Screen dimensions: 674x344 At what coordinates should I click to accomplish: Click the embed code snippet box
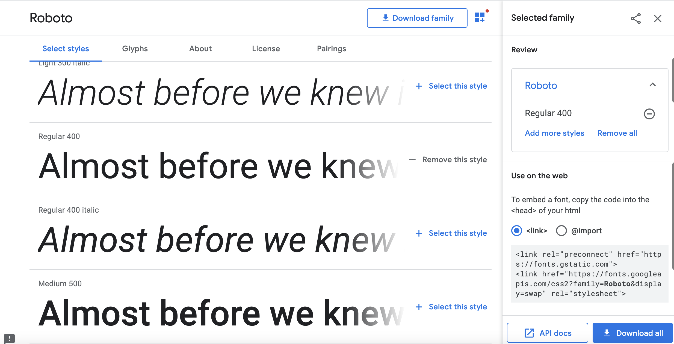coord(590,274)
